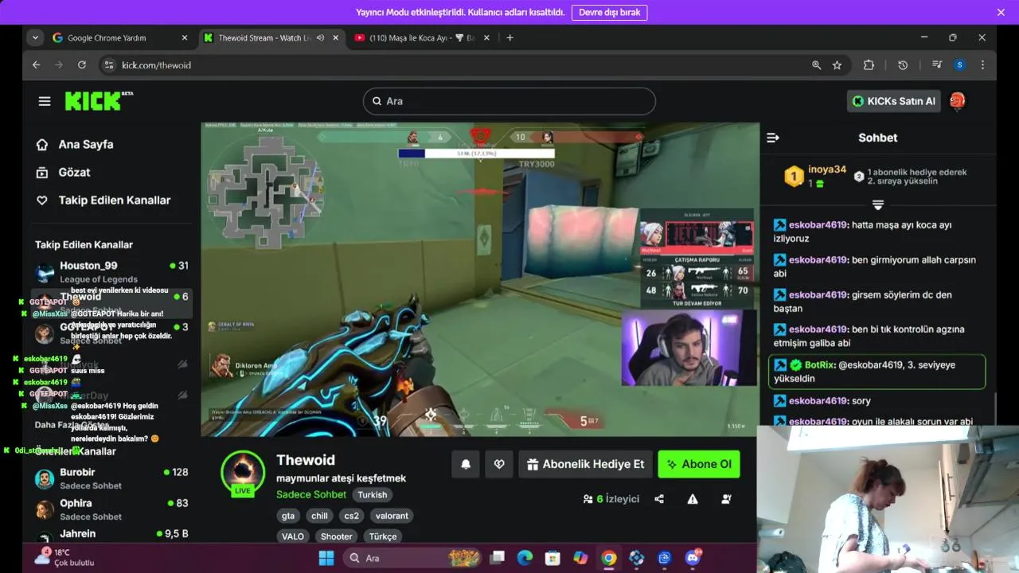Open Ophira recommended channel
The width and height of the screenshot is (1019, 573).
click(x=111, y=509)
